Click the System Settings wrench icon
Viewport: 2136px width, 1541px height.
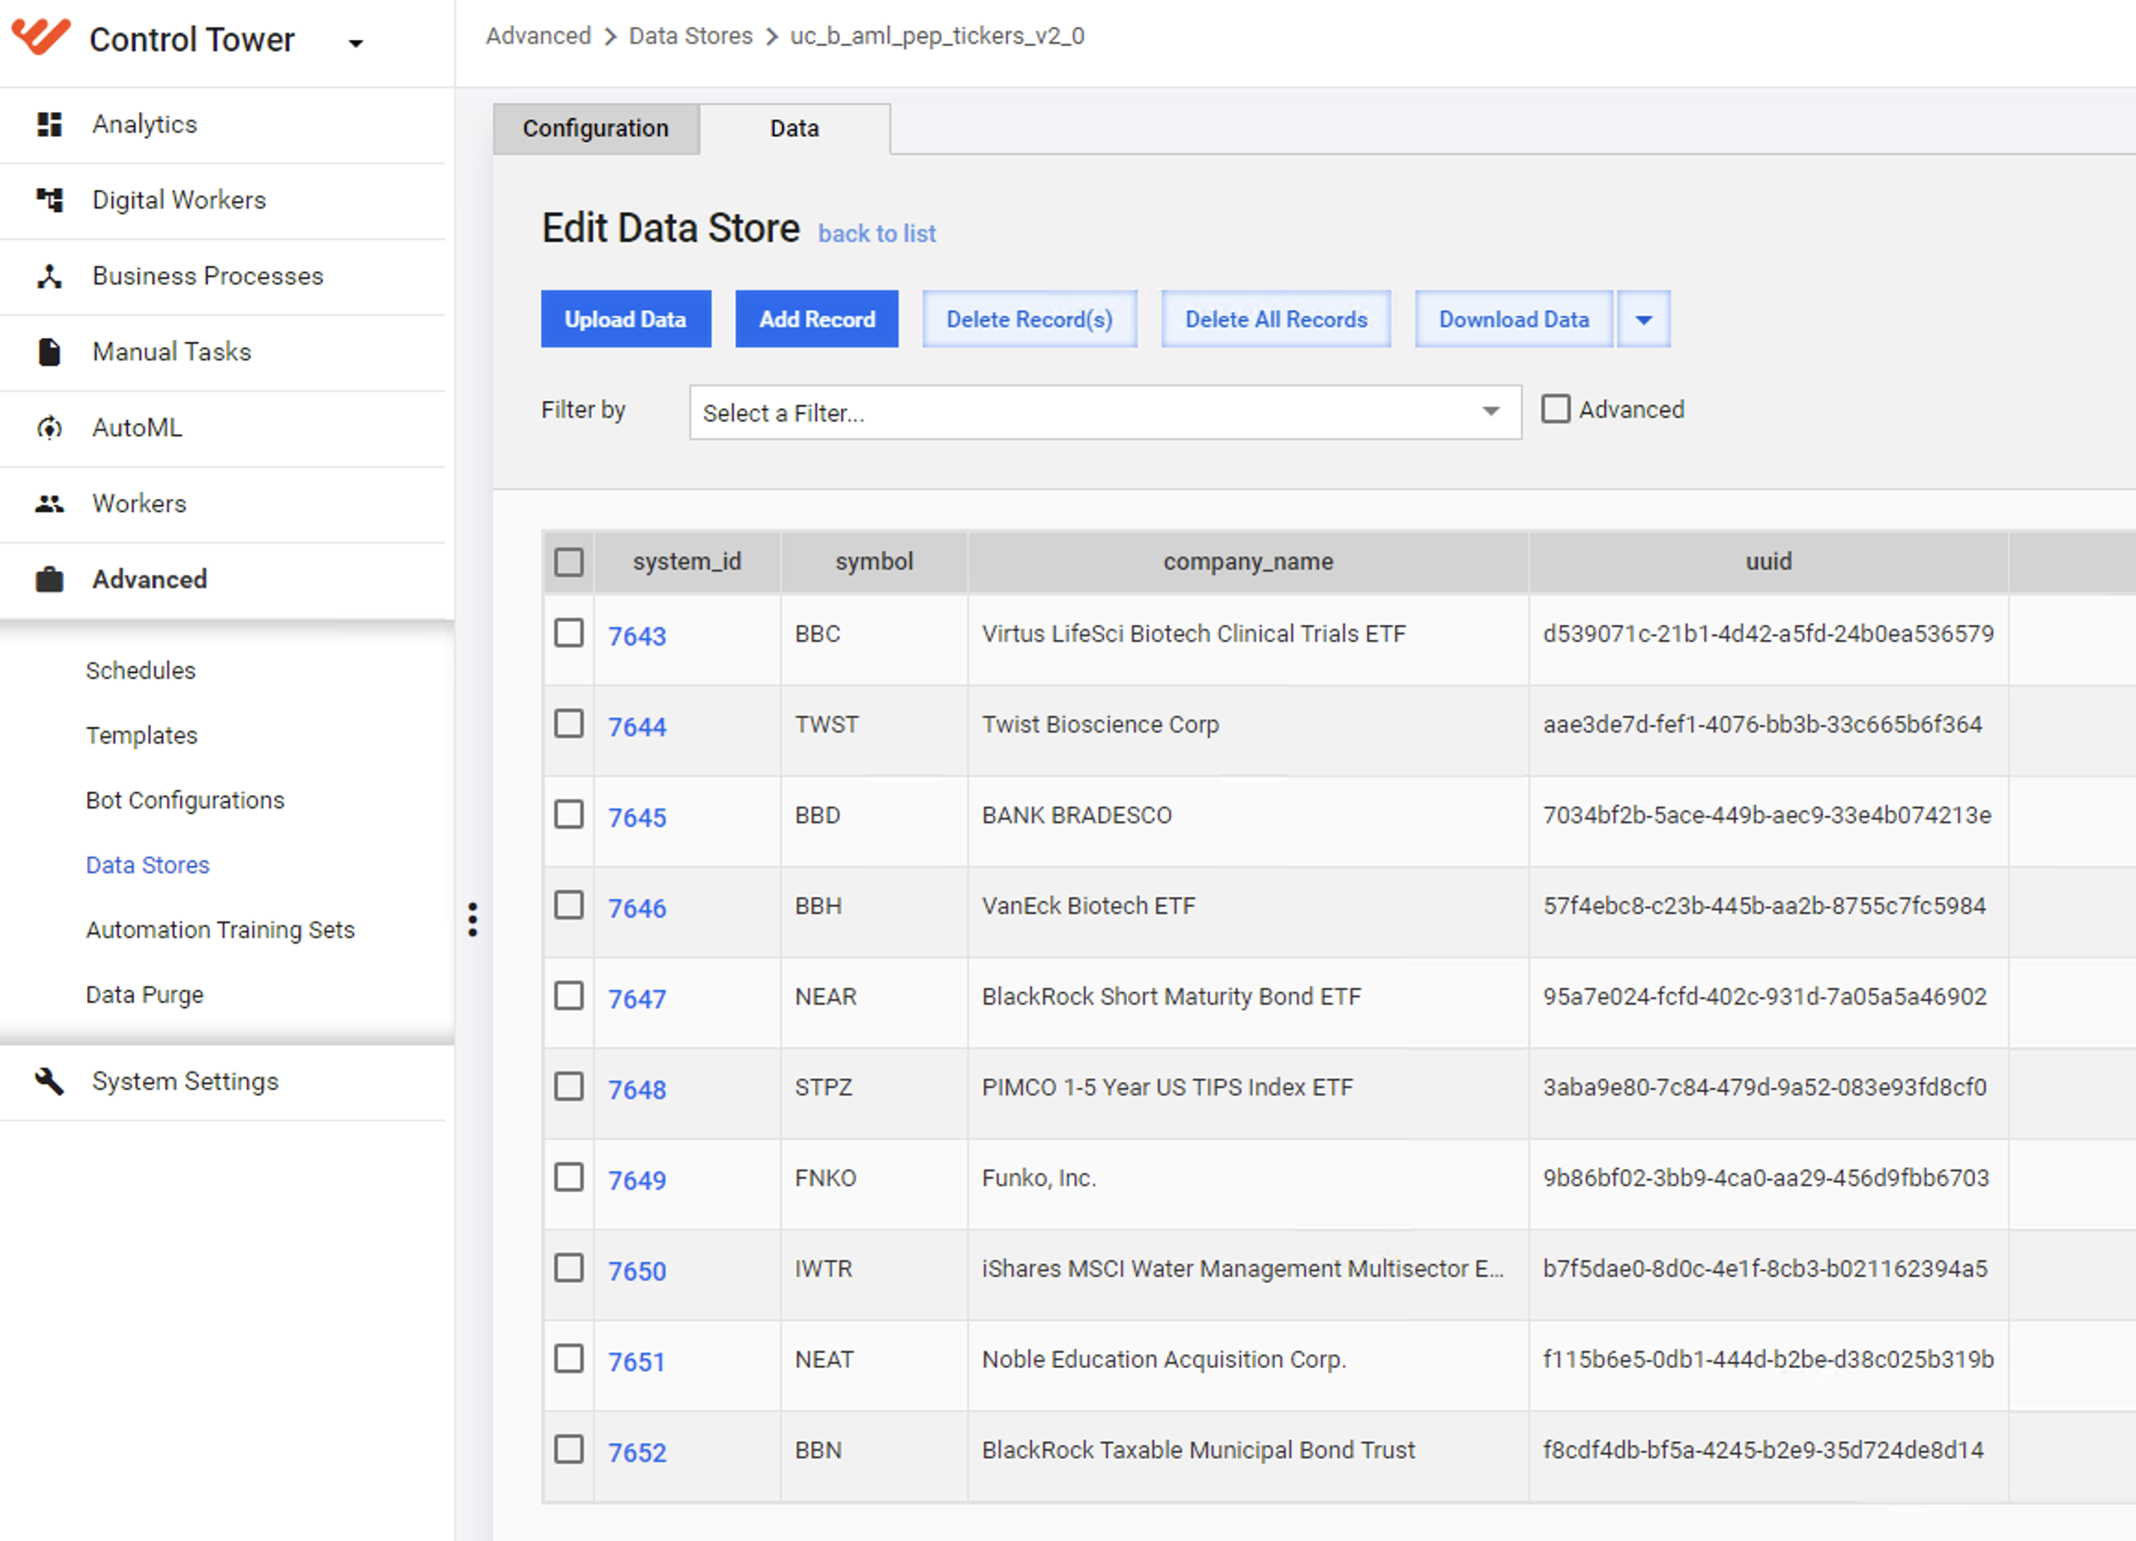click(49, 1081)
